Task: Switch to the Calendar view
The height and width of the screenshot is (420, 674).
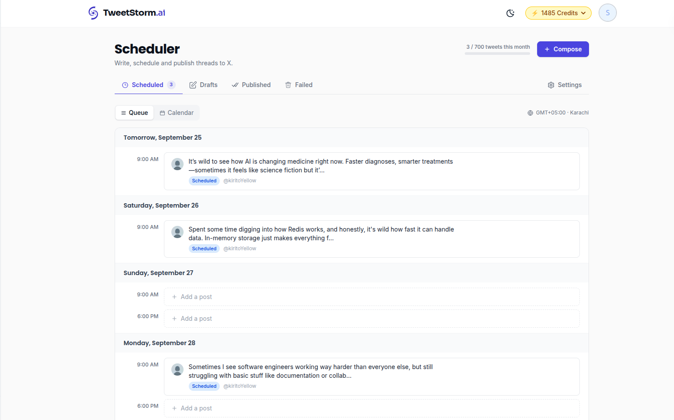Action: click(177, 113)
